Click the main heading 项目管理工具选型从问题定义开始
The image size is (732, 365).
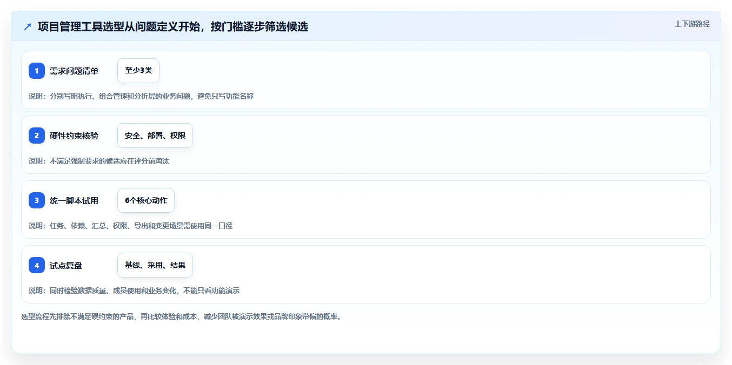click(173, 26)
